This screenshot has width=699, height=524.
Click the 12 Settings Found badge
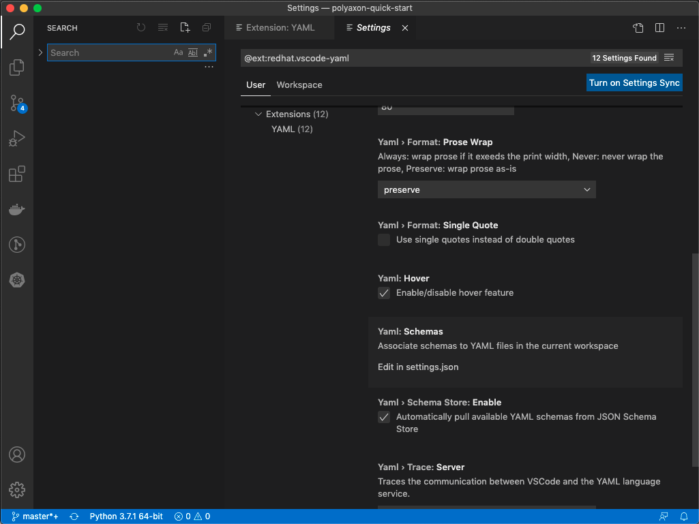click(x=624, y=58)
